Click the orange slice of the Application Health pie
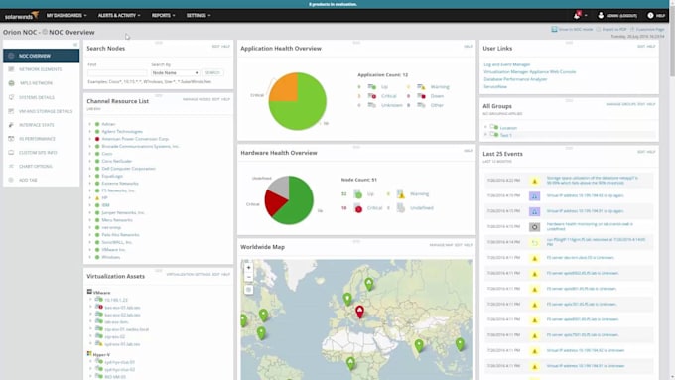Screen dimensions: 675x380 pyautogui.click(x=285, y=87)
